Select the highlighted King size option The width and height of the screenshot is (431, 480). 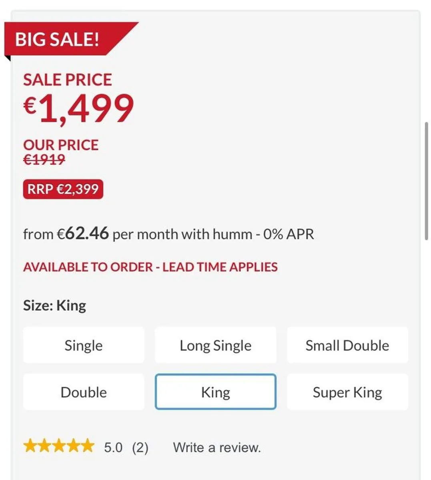click(x=215, y=392)
